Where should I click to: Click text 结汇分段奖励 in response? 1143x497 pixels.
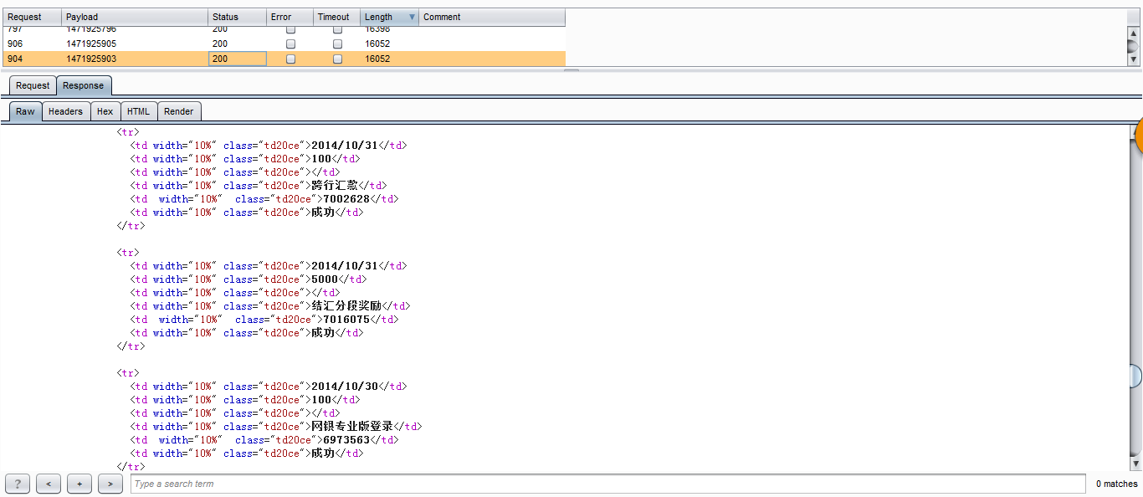pos(346,306)
